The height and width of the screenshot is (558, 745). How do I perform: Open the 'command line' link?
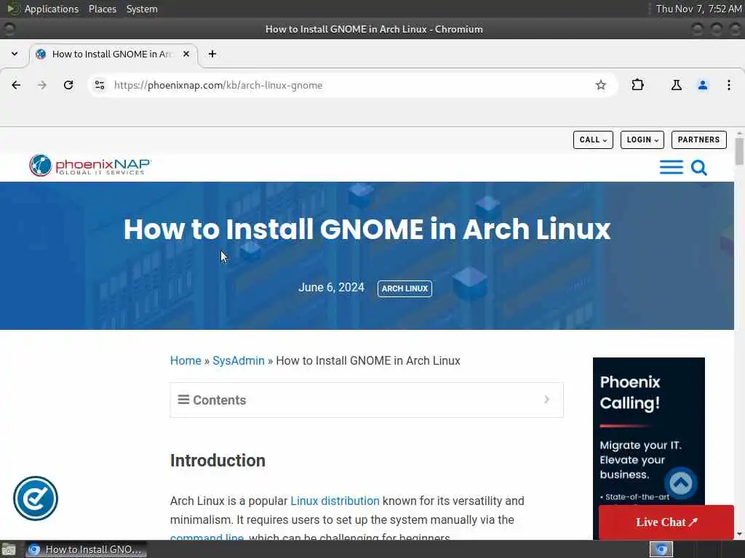[207, 537]
